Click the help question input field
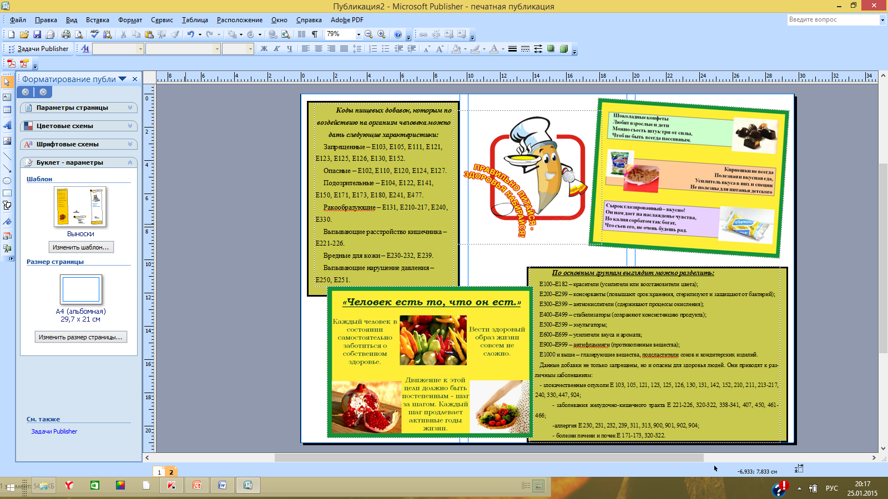This screenshot has width=888, height=499. pos(833,19)
